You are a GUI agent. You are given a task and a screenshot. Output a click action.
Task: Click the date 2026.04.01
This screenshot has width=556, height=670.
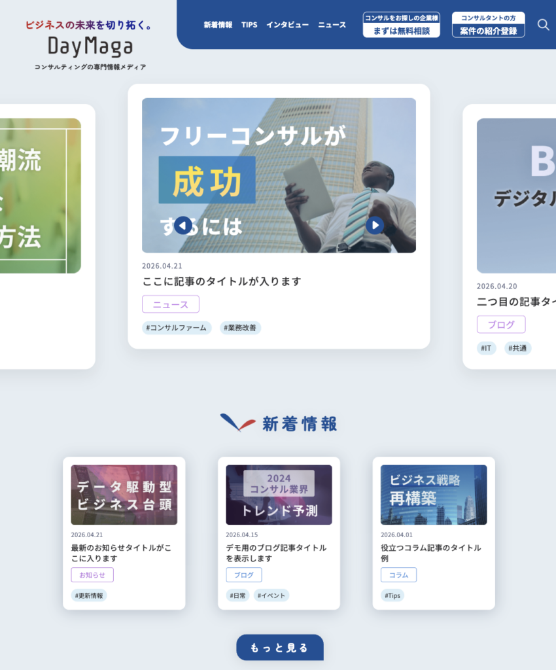(x=396, y=535)
